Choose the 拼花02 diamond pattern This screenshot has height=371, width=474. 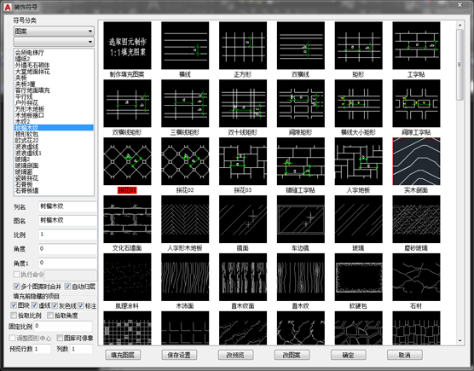[185, 161]
